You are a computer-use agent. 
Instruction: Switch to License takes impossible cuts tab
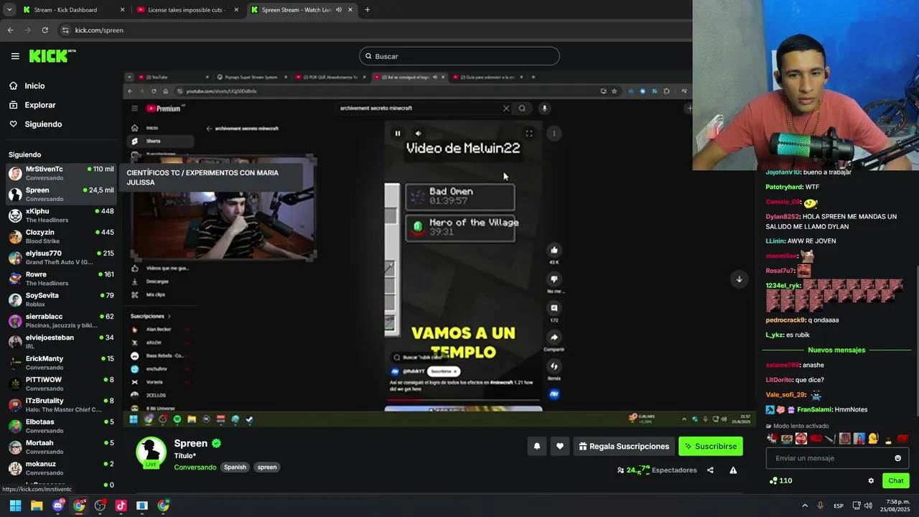(187, 10)
